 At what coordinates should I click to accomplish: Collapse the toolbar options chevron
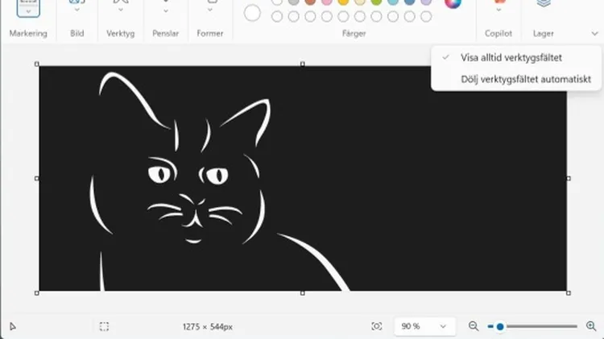(x=594, y=34)
